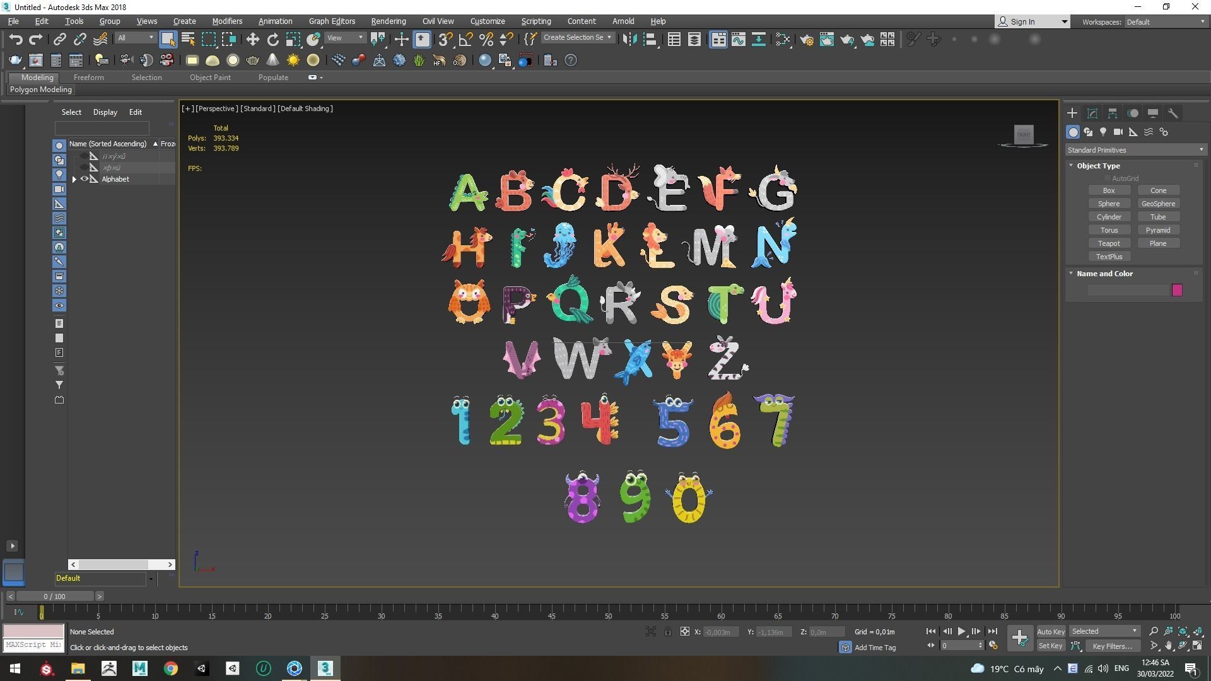1211x681 pixels.
Task: Click the Teapot primitive button
Action: coord(1109,243)
